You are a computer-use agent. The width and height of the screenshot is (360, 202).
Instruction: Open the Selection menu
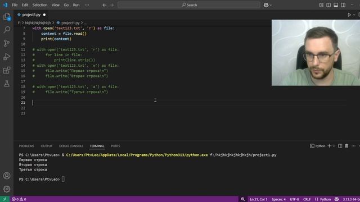[x=40, y=5]
